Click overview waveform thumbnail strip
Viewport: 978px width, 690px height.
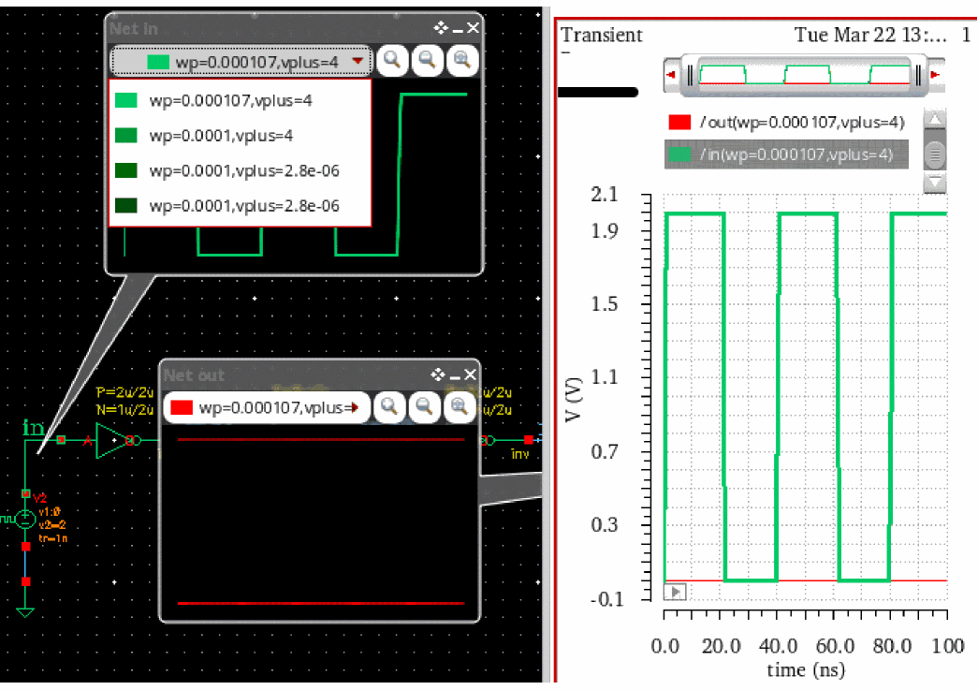(x=804, y=74)
